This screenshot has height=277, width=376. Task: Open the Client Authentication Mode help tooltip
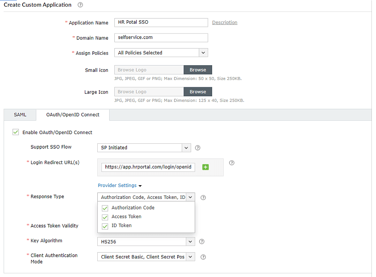pos(203,257)
